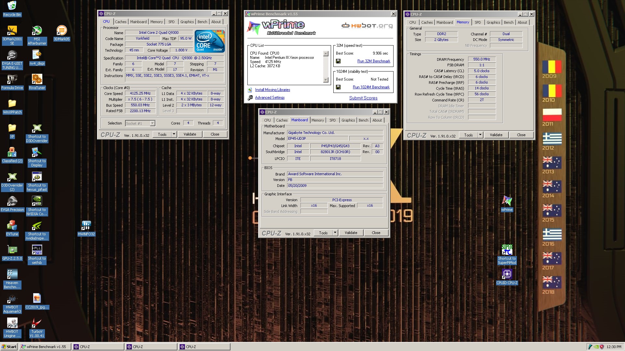Click CPU List scrollbar up arrow

pyautogui.click(x=326, y=54)
